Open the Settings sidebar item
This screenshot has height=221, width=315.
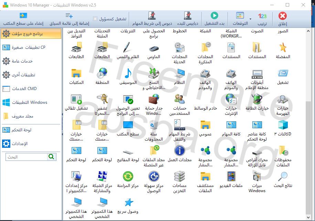coord(31,144)
